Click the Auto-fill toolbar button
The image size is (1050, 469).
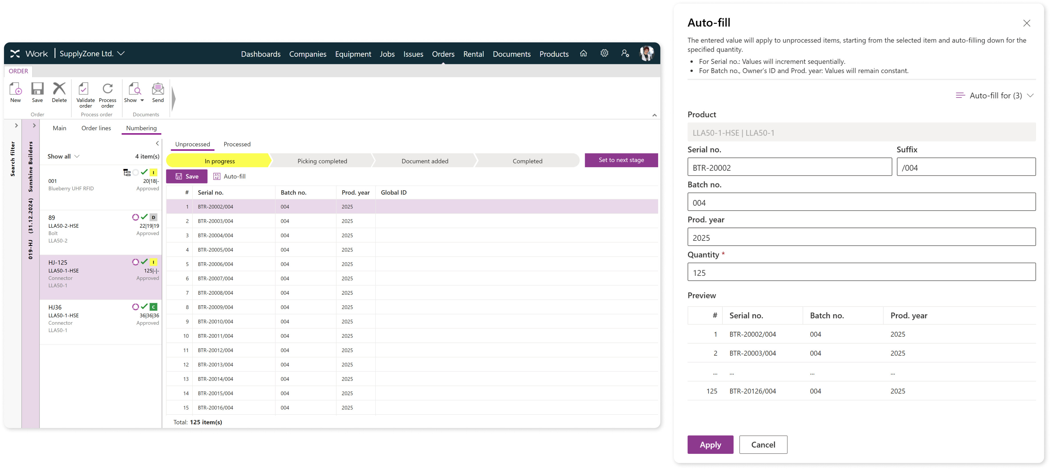229,176
